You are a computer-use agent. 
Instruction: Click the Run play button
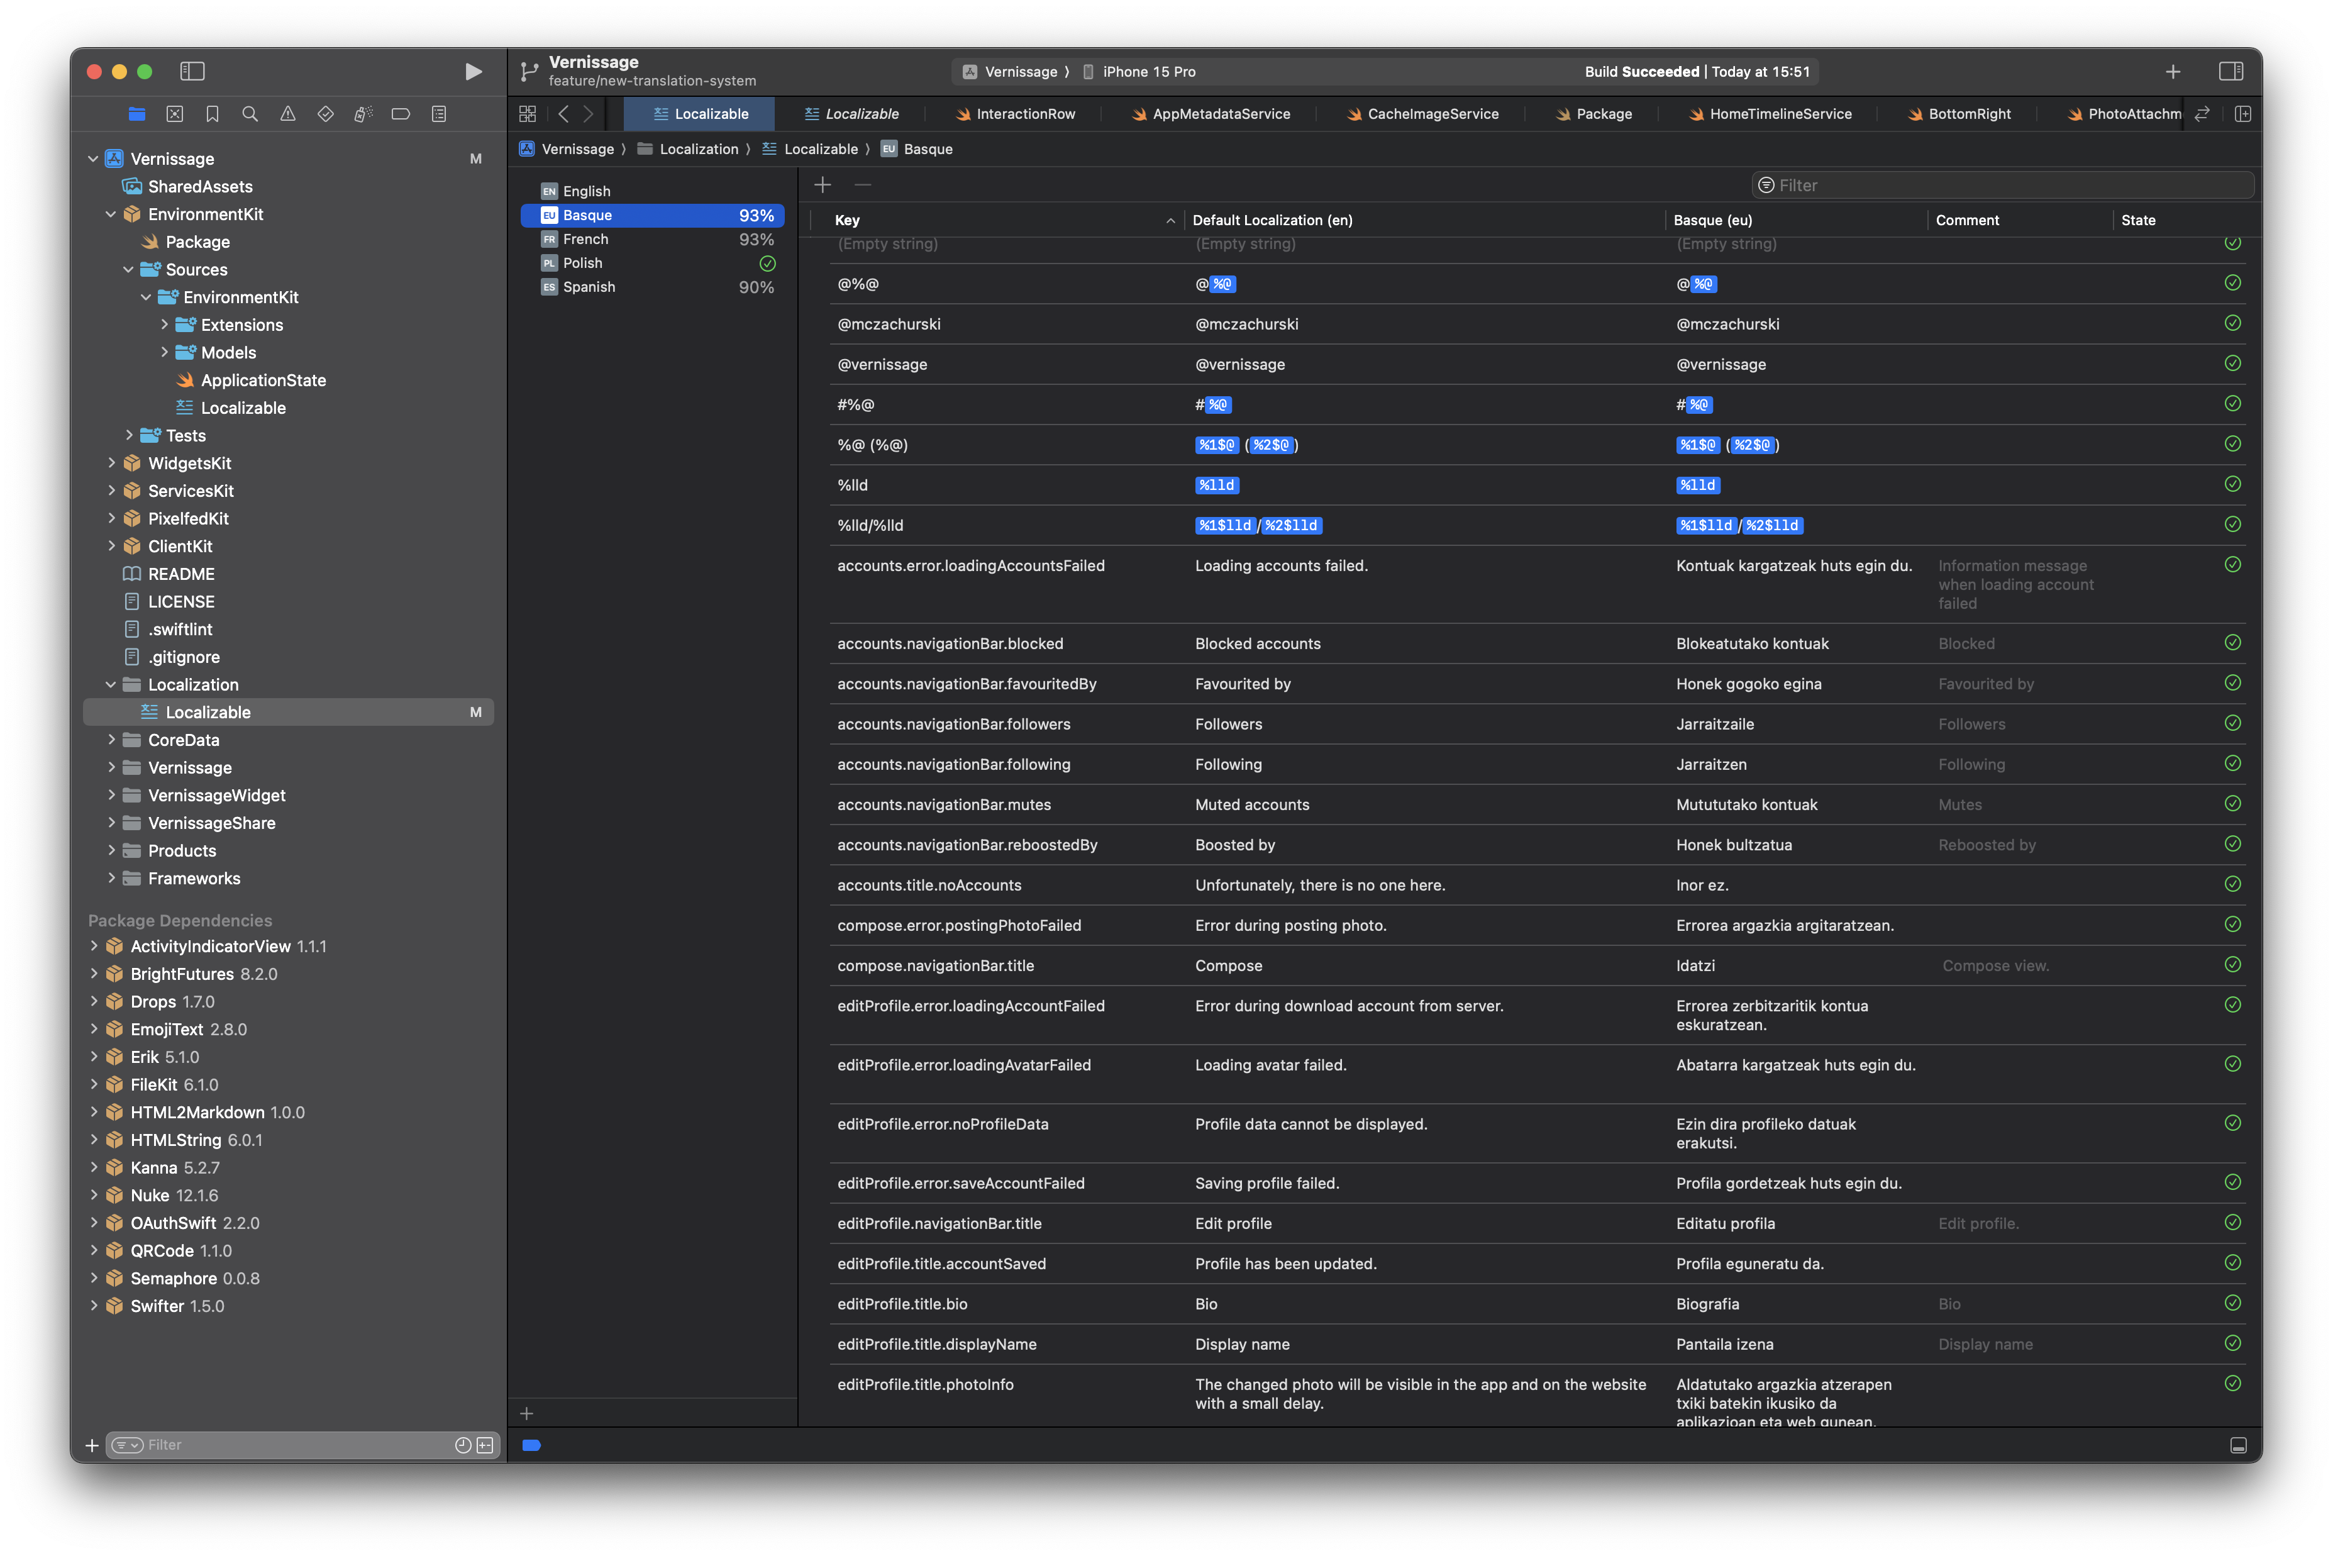473,72
